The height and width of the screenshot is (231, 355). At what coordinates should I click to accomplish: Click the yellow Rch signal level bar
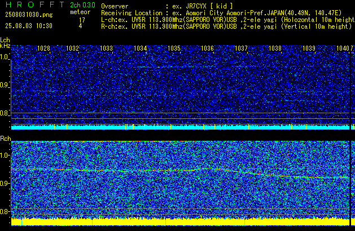(180, 221)
